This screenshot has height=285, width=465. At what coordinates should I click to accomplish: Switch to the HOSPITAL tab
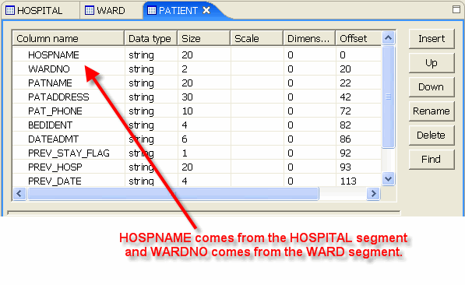[x=40, y=11]
